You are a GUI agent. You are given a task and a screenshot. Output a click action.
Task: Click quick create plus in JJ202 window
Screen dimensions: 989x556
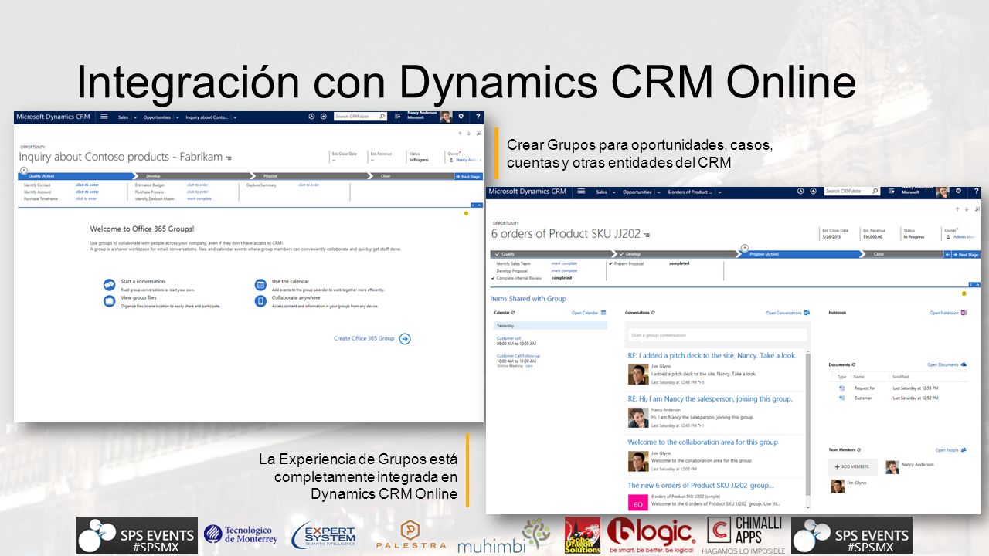coord(813,191)
